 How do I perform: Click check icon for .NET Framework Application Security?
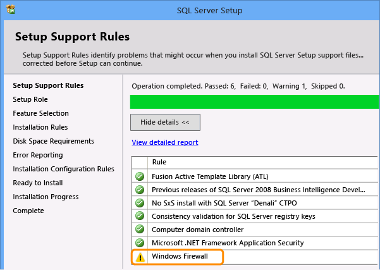139,243
